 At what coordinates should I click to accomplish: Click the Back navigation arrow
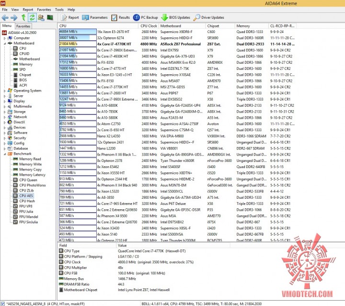(5, 17)
